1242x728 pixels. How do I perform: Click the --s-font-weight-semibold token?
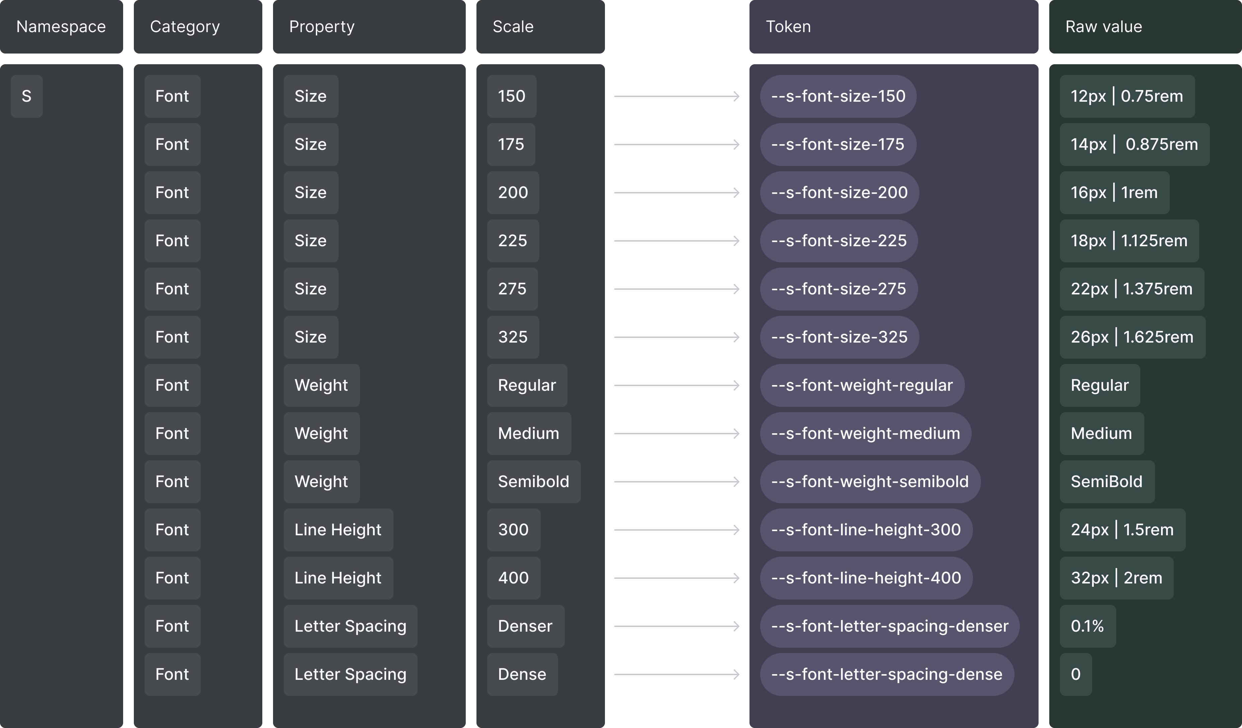[870, 481]
